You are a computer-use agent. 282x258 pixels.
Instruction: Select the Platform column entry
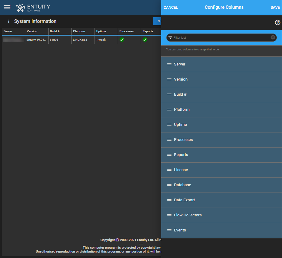point(221,110)
